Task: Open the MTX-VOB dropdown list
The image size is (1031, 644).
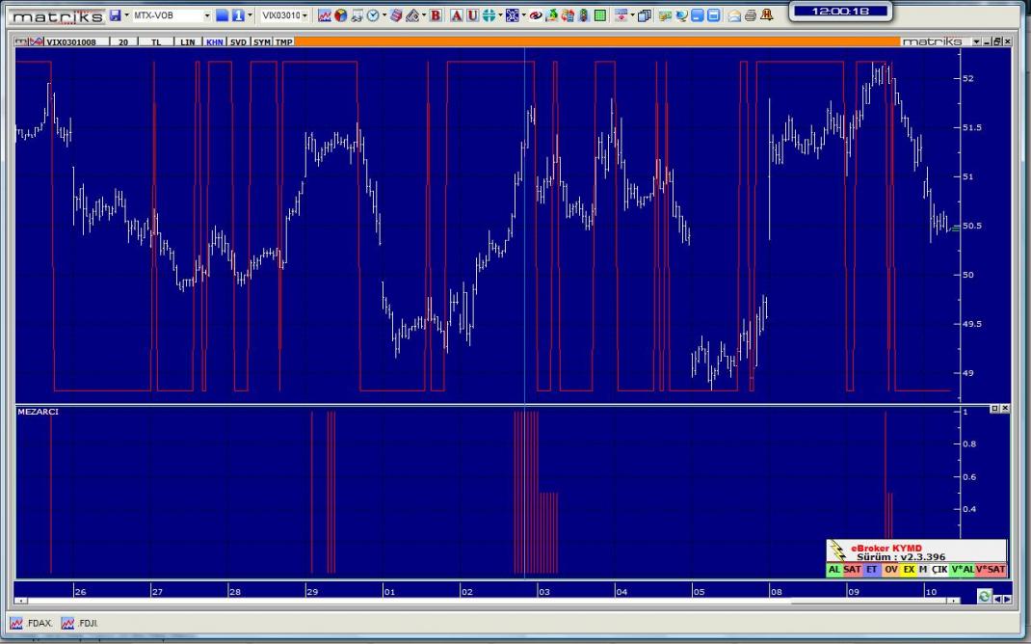Action: [x=206, y=15]
